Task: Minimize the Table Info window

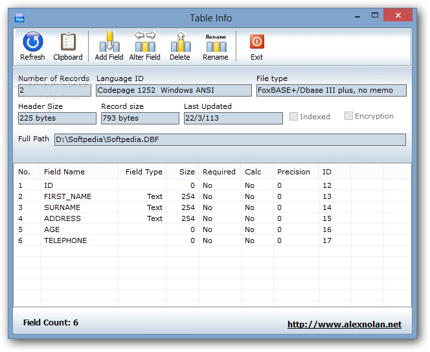Action: 357,16
